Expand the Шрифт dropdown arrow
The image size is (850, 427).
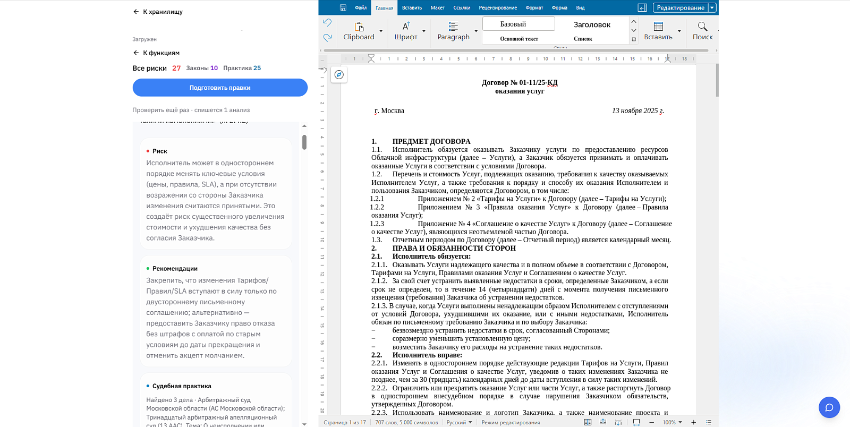click(x=424, y=31)
